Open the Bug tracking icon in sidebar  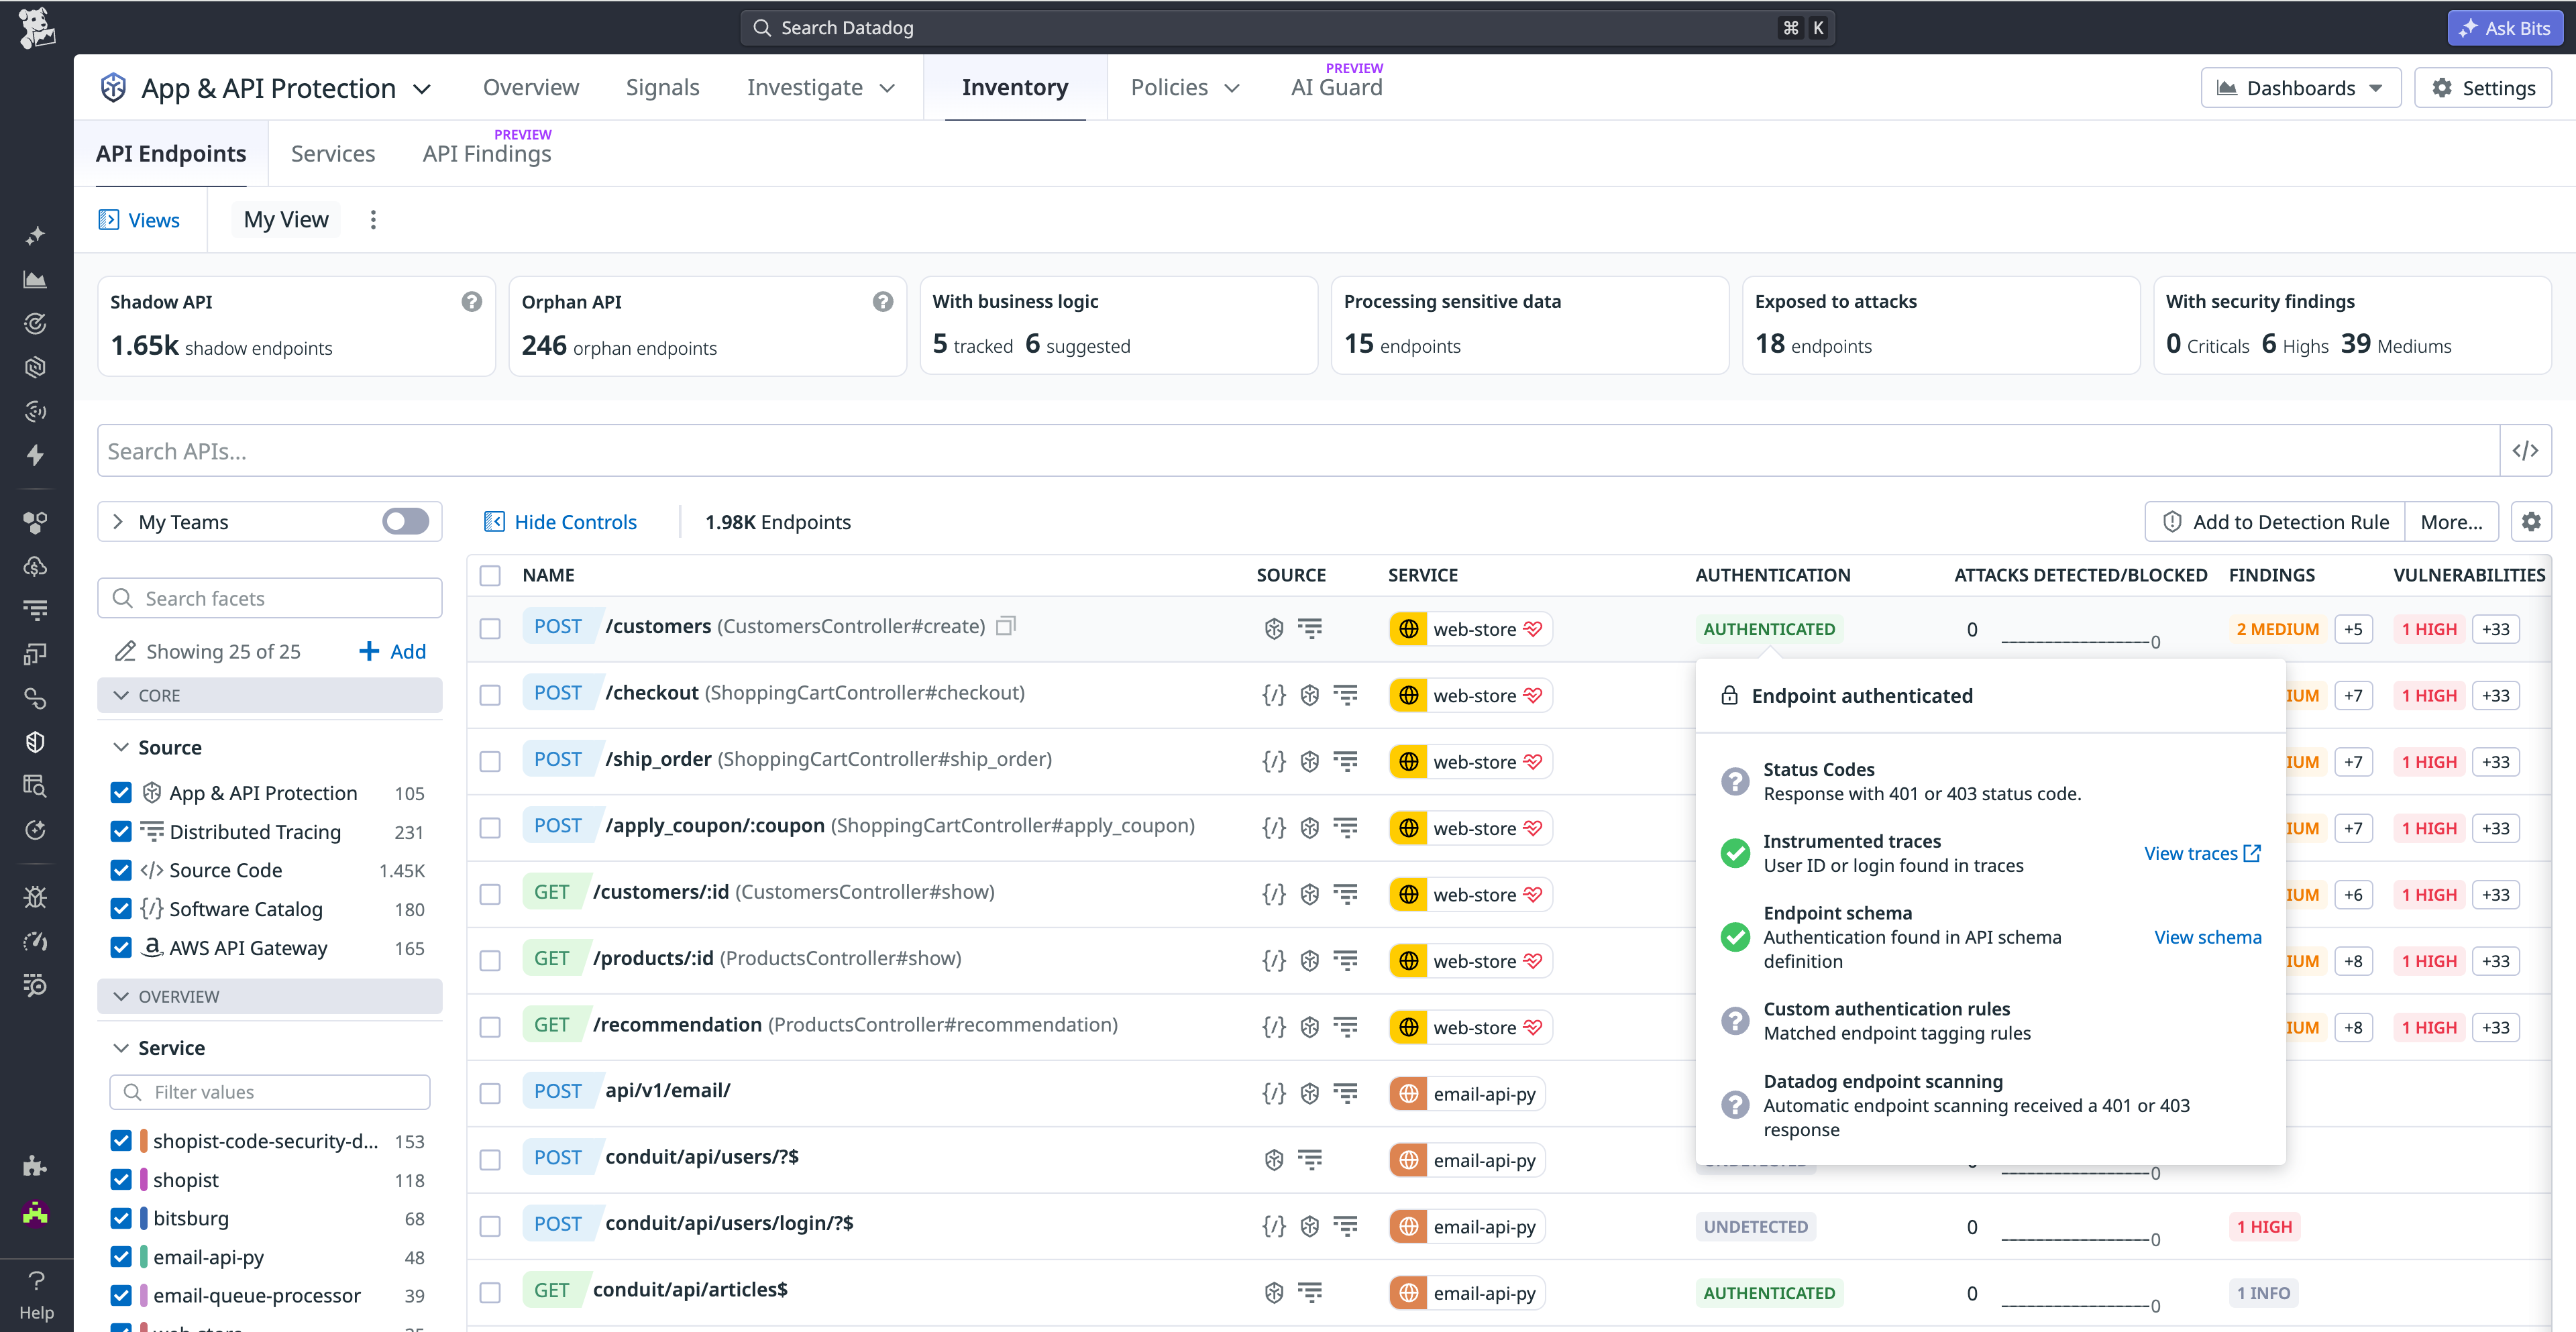[35, 897]
